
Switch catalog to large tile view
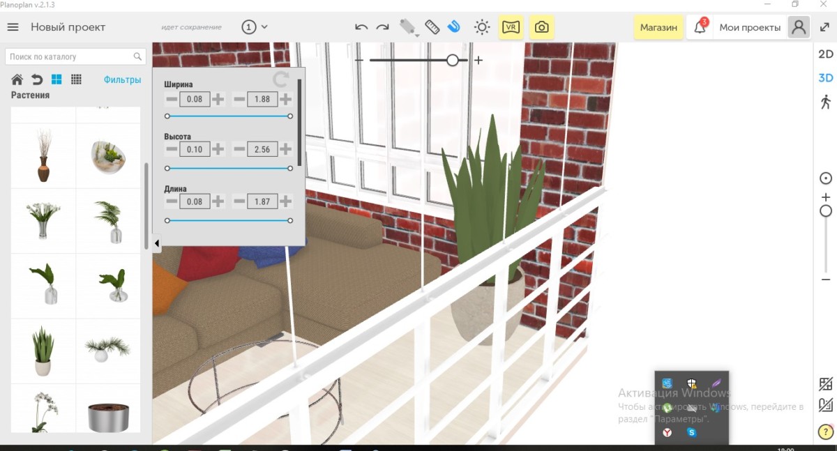(56, 79)
